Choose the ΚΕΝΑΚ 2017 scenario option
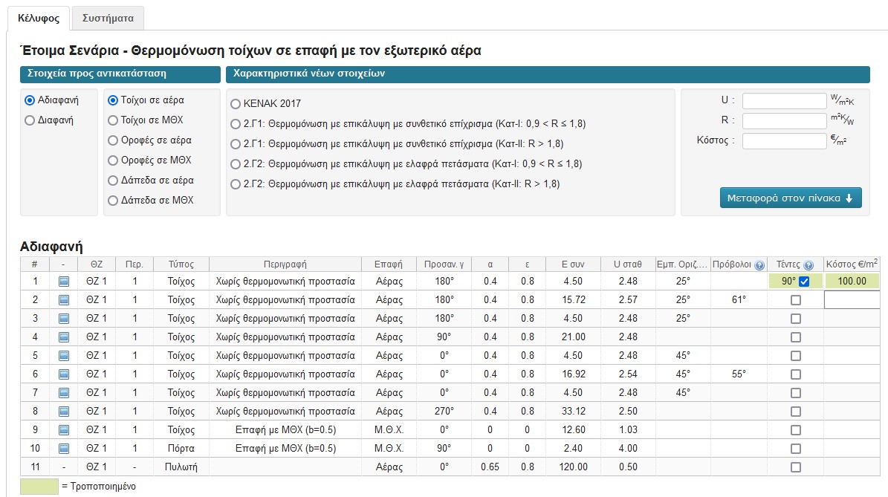This screenshot has width=888, height=497. click(236, 104)
